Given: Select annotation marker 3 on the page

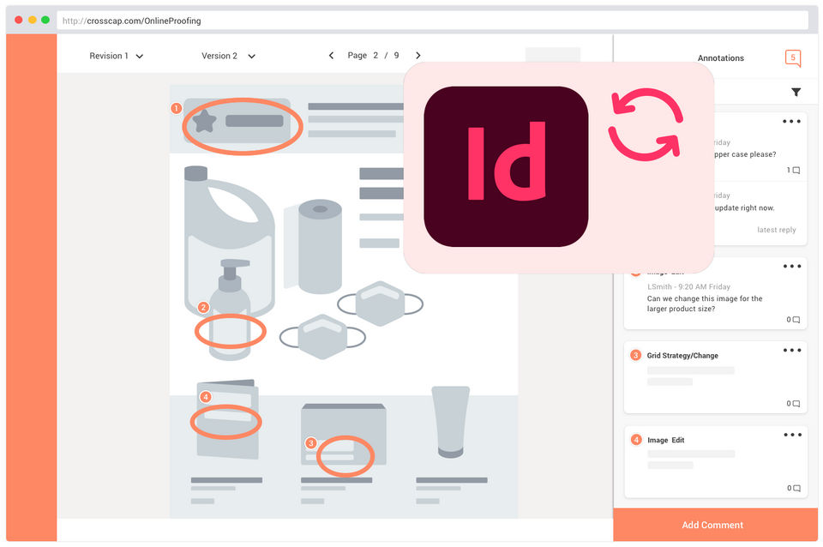Looking at the screenshot, I should click(310, 443).
